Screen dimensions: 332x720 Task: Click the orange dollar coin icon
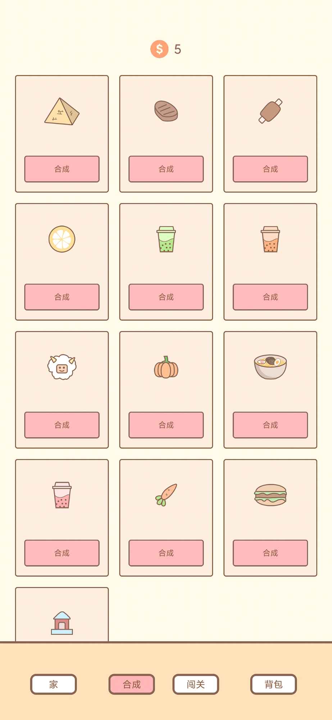[x=159, y=49]
